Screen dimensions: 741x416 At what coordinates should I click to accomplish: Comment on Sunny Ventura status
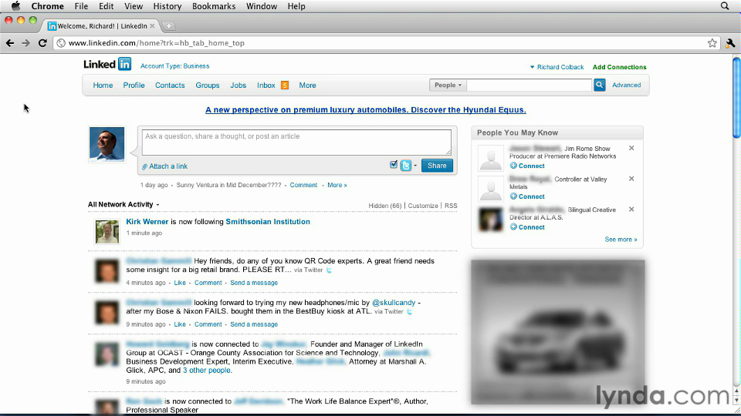(x=303, y=185)
